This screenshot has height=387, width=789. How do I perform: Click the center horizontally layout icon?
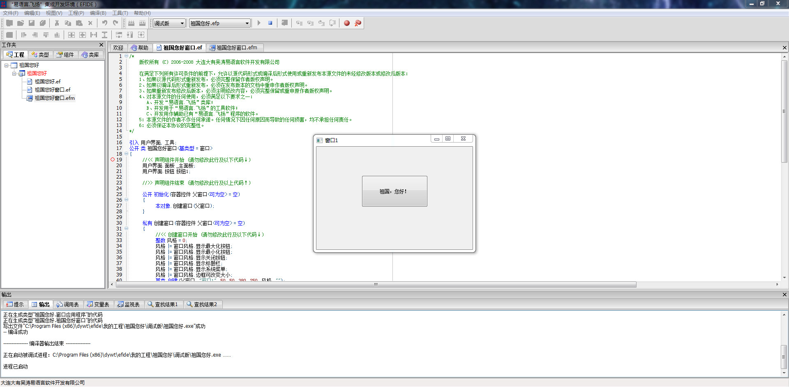72,35
